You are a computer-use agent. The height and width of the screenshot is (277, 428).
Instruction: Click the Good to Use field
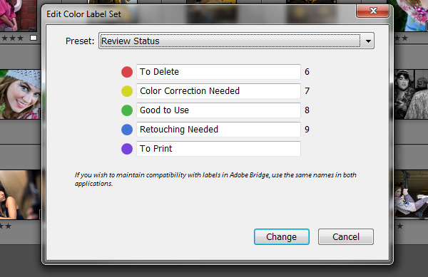pyautogui.click(x=218, y=110)
